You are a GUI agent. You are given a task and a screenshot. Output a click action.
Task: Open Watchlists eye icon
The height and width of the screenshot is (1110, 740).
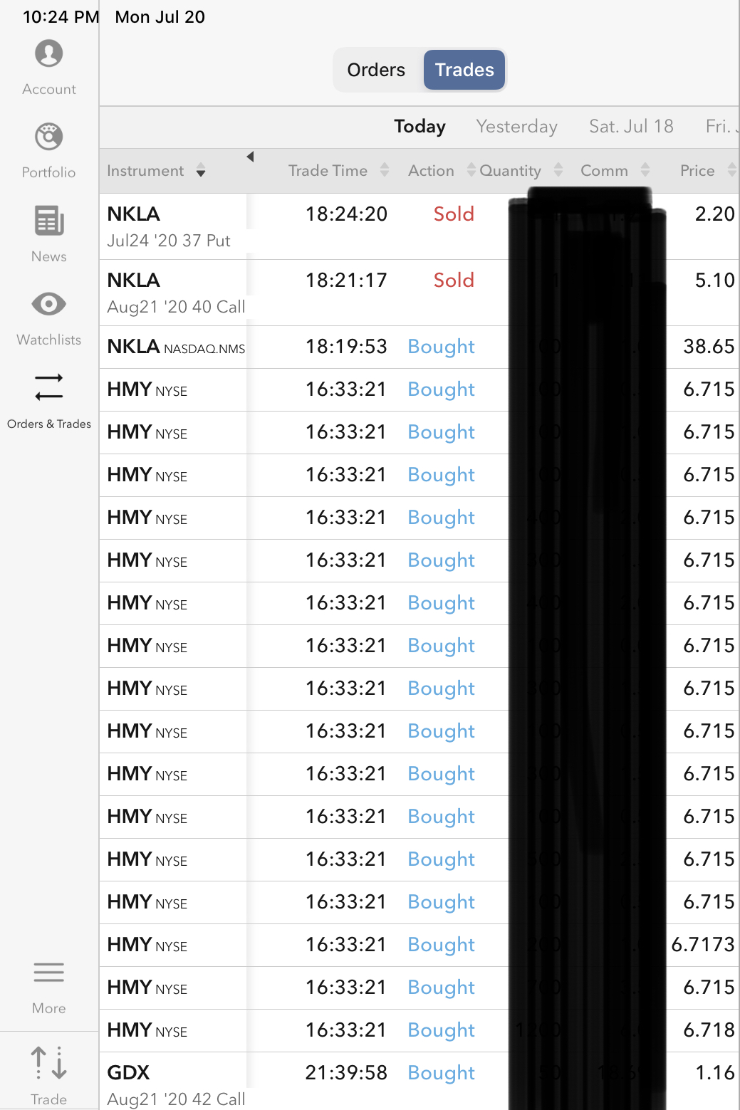point(48,305)
